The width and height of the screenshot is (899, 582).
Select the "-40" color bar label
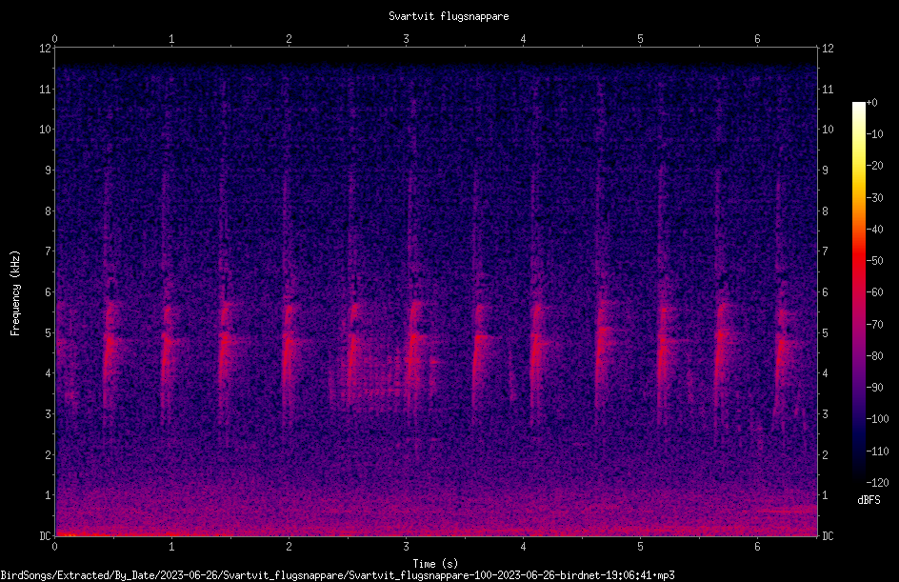pyautogui.click(x=874, y=230)
